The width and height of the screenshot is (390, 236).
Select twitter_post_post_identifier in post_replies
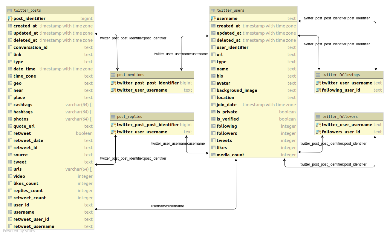tap(152, 125)
